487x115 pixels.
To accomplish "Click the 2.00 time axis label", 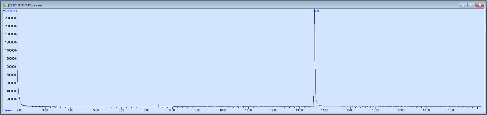I will tap(19, 110).
